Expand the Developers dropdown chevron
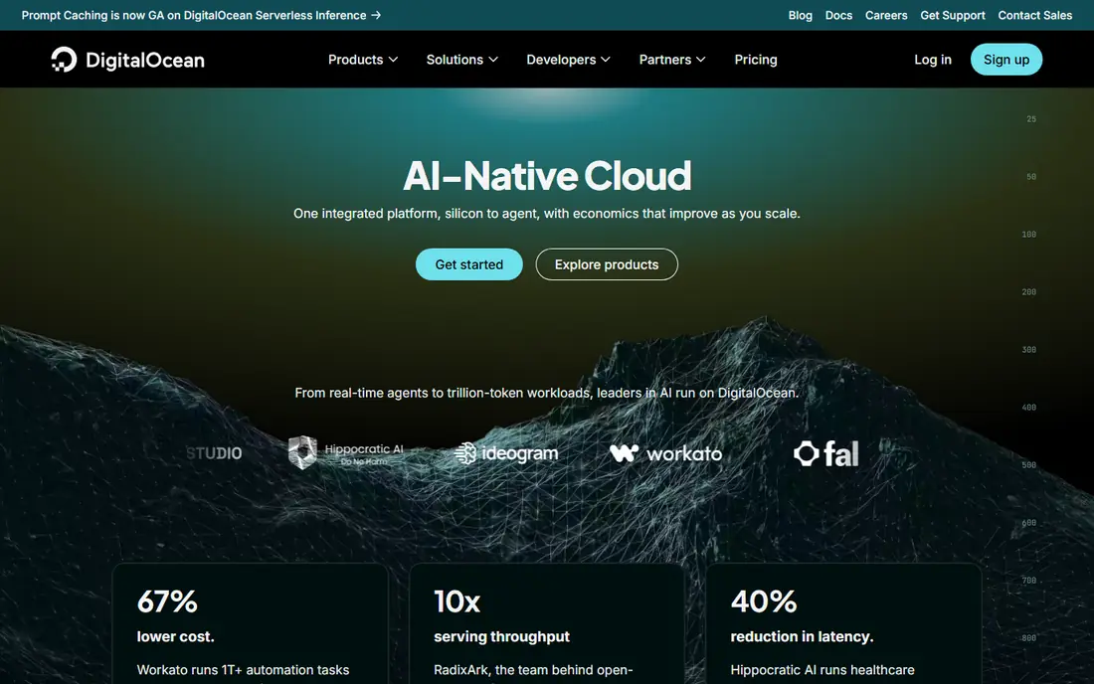1094x684 pixels. (606, 60)
